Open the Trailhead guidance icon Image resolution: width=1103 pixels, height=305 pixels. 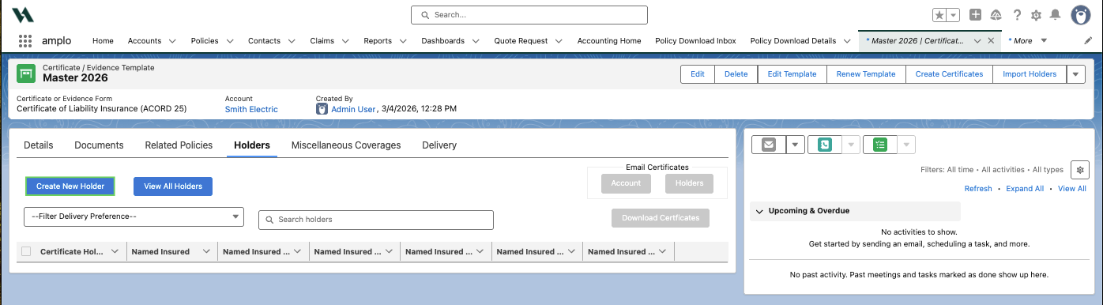tap(996, 15)
